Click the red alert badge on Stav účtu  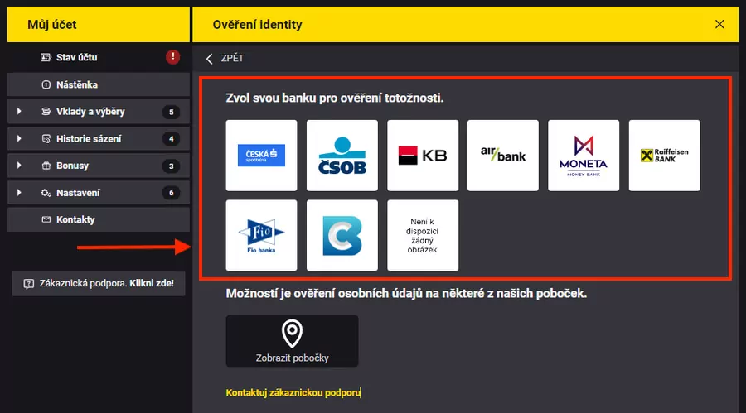click(172, 57)
